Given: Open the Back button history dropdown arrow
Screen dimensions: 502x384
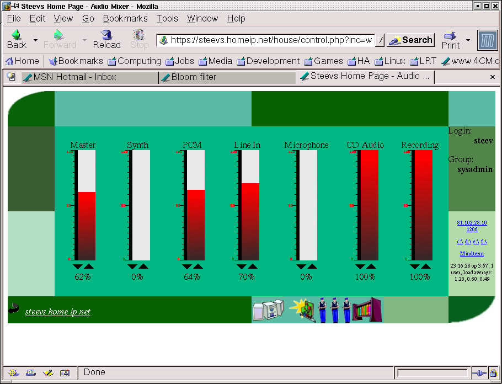Looking at the screenshot, I should pyautogui.click(x=35, y=40).
